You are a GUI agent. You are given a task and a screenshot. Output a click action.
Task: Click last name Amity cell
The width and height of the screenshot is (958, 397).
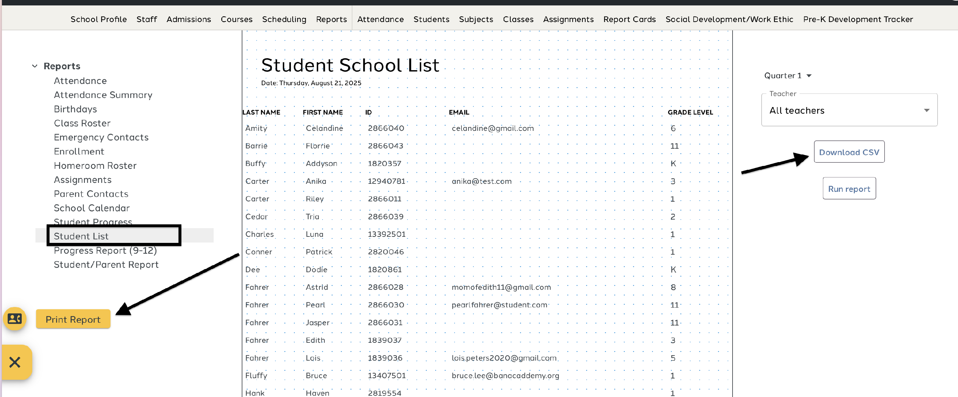256,128
